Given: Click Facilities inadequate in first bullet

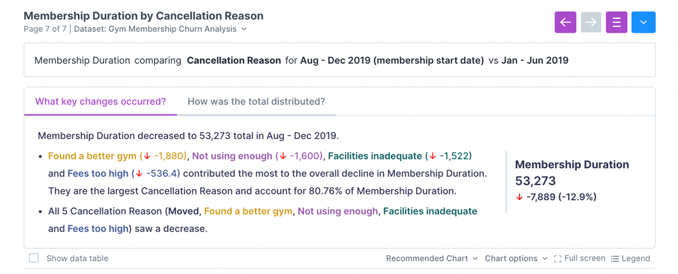Looking at the screenshot, I should tap(375, 156).
